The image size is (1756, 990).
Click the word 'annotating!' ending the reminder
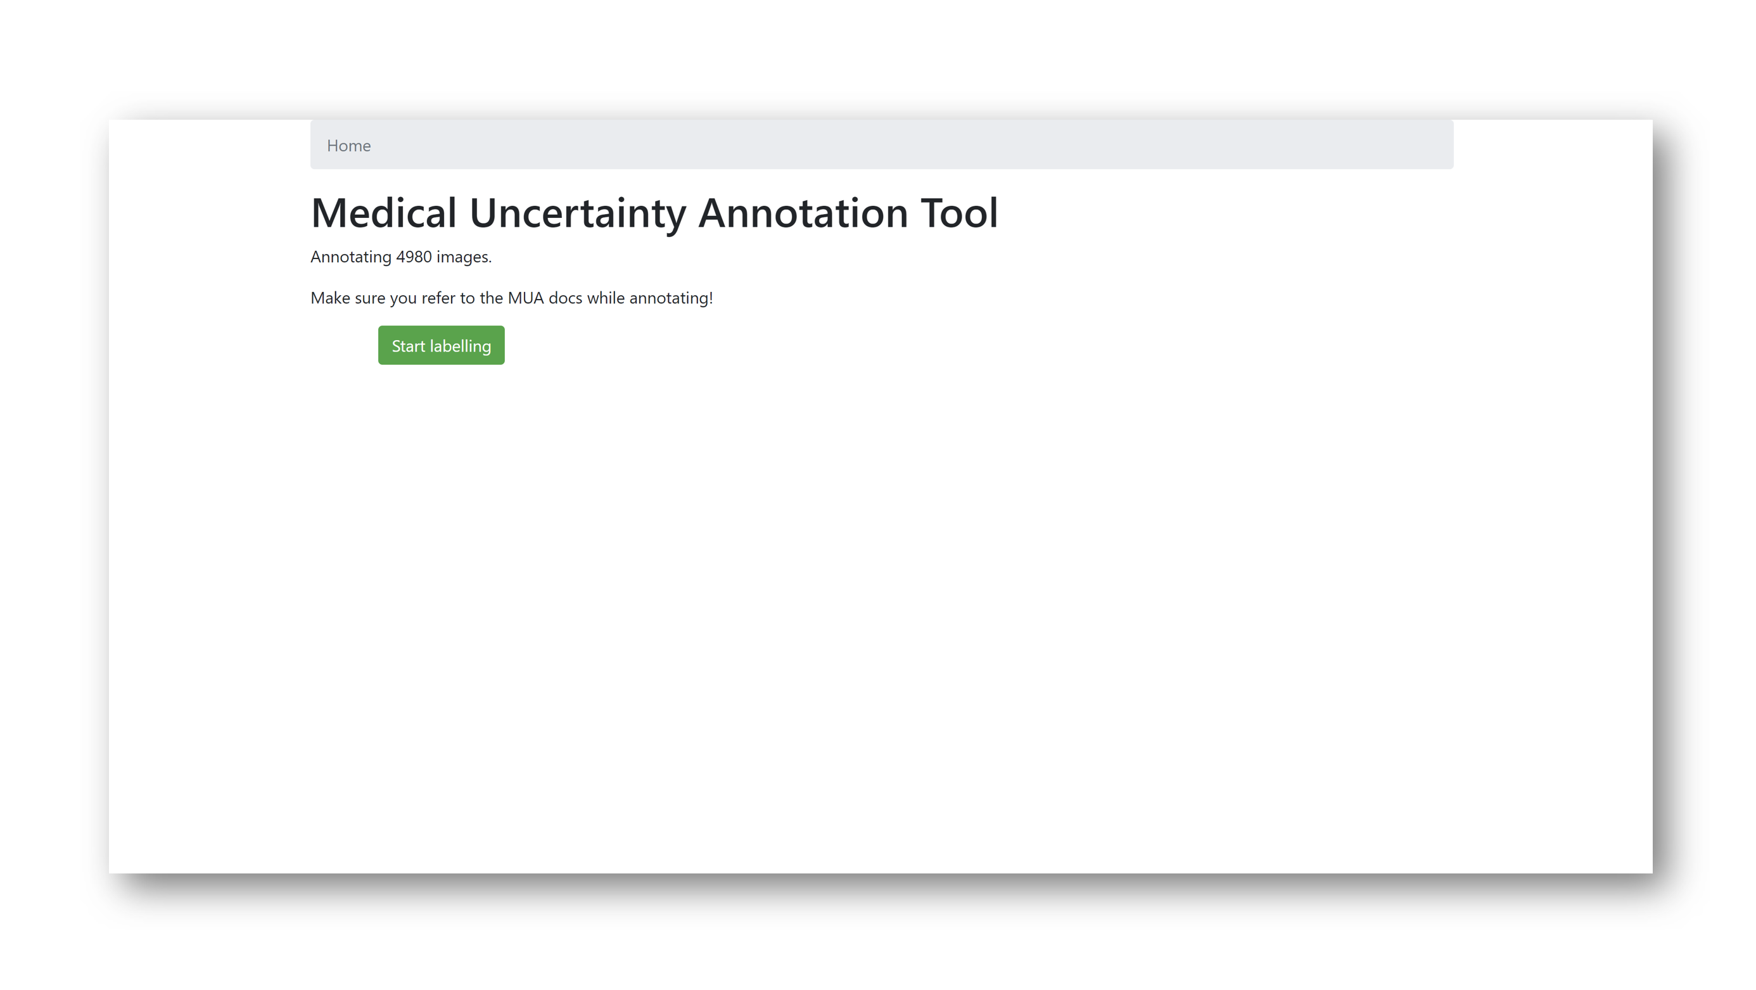[671, 298]
